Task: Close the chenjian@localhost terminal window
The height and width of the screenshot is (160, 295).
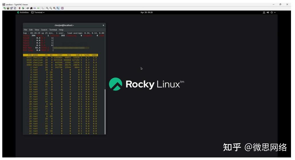Action: point(103,25)
